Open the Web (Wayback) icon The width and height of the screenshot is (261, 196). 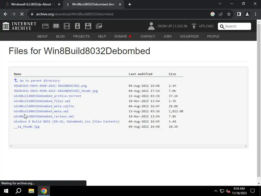click(x=45, y=26)
